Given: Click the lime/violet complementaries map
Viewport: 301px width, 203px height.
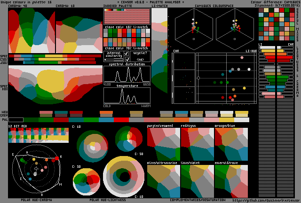Looking at the screenshot, I should click(197, 180).
